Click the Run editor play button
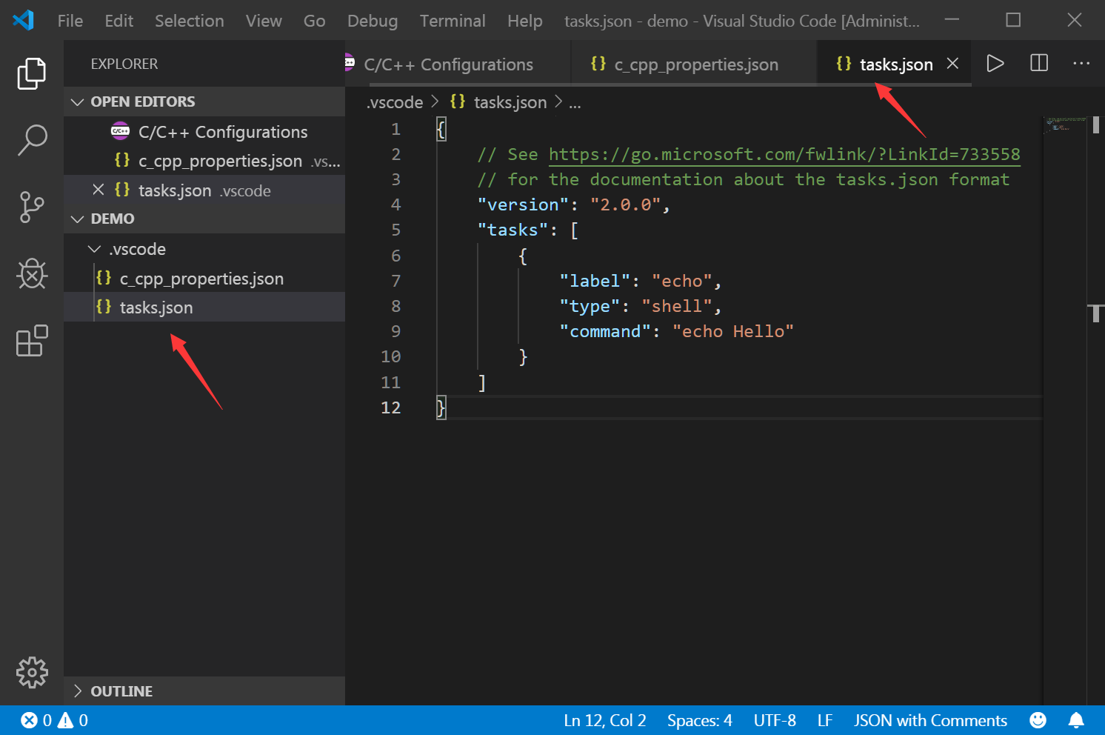Screen dimensions: 1105x735 point(995,63)
